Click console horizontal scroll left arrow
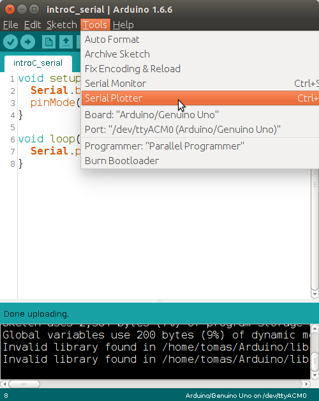 [4, 384]
